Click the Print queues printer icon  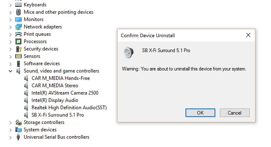[18, 34]
